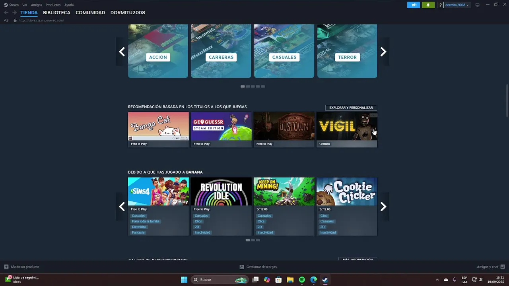The height and width of the screenshot is (286, 509).
Task: Open DORMITU2008 profile tab
Action: click(x=128, y=13)
